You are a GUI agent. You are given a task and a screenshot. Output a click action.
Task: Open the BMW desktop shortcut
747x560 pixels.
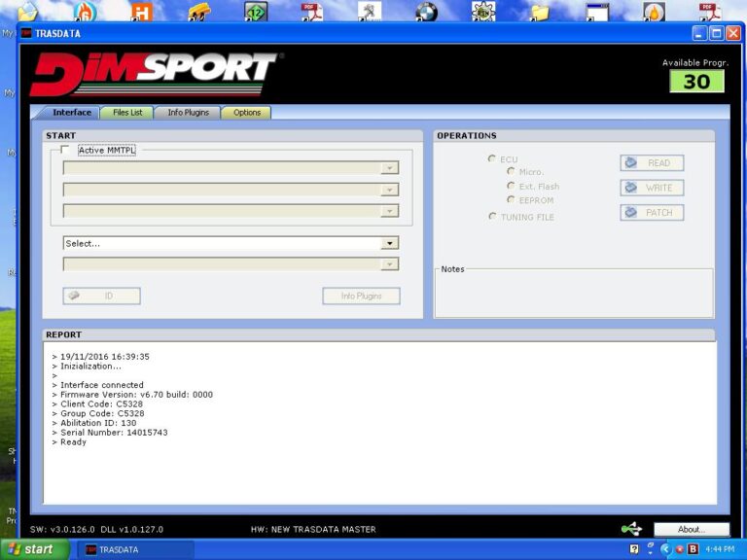coord(426,12)
